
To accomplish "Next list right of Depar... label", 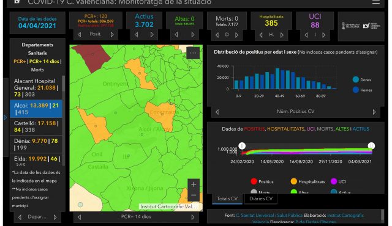I will click(55, 217).
